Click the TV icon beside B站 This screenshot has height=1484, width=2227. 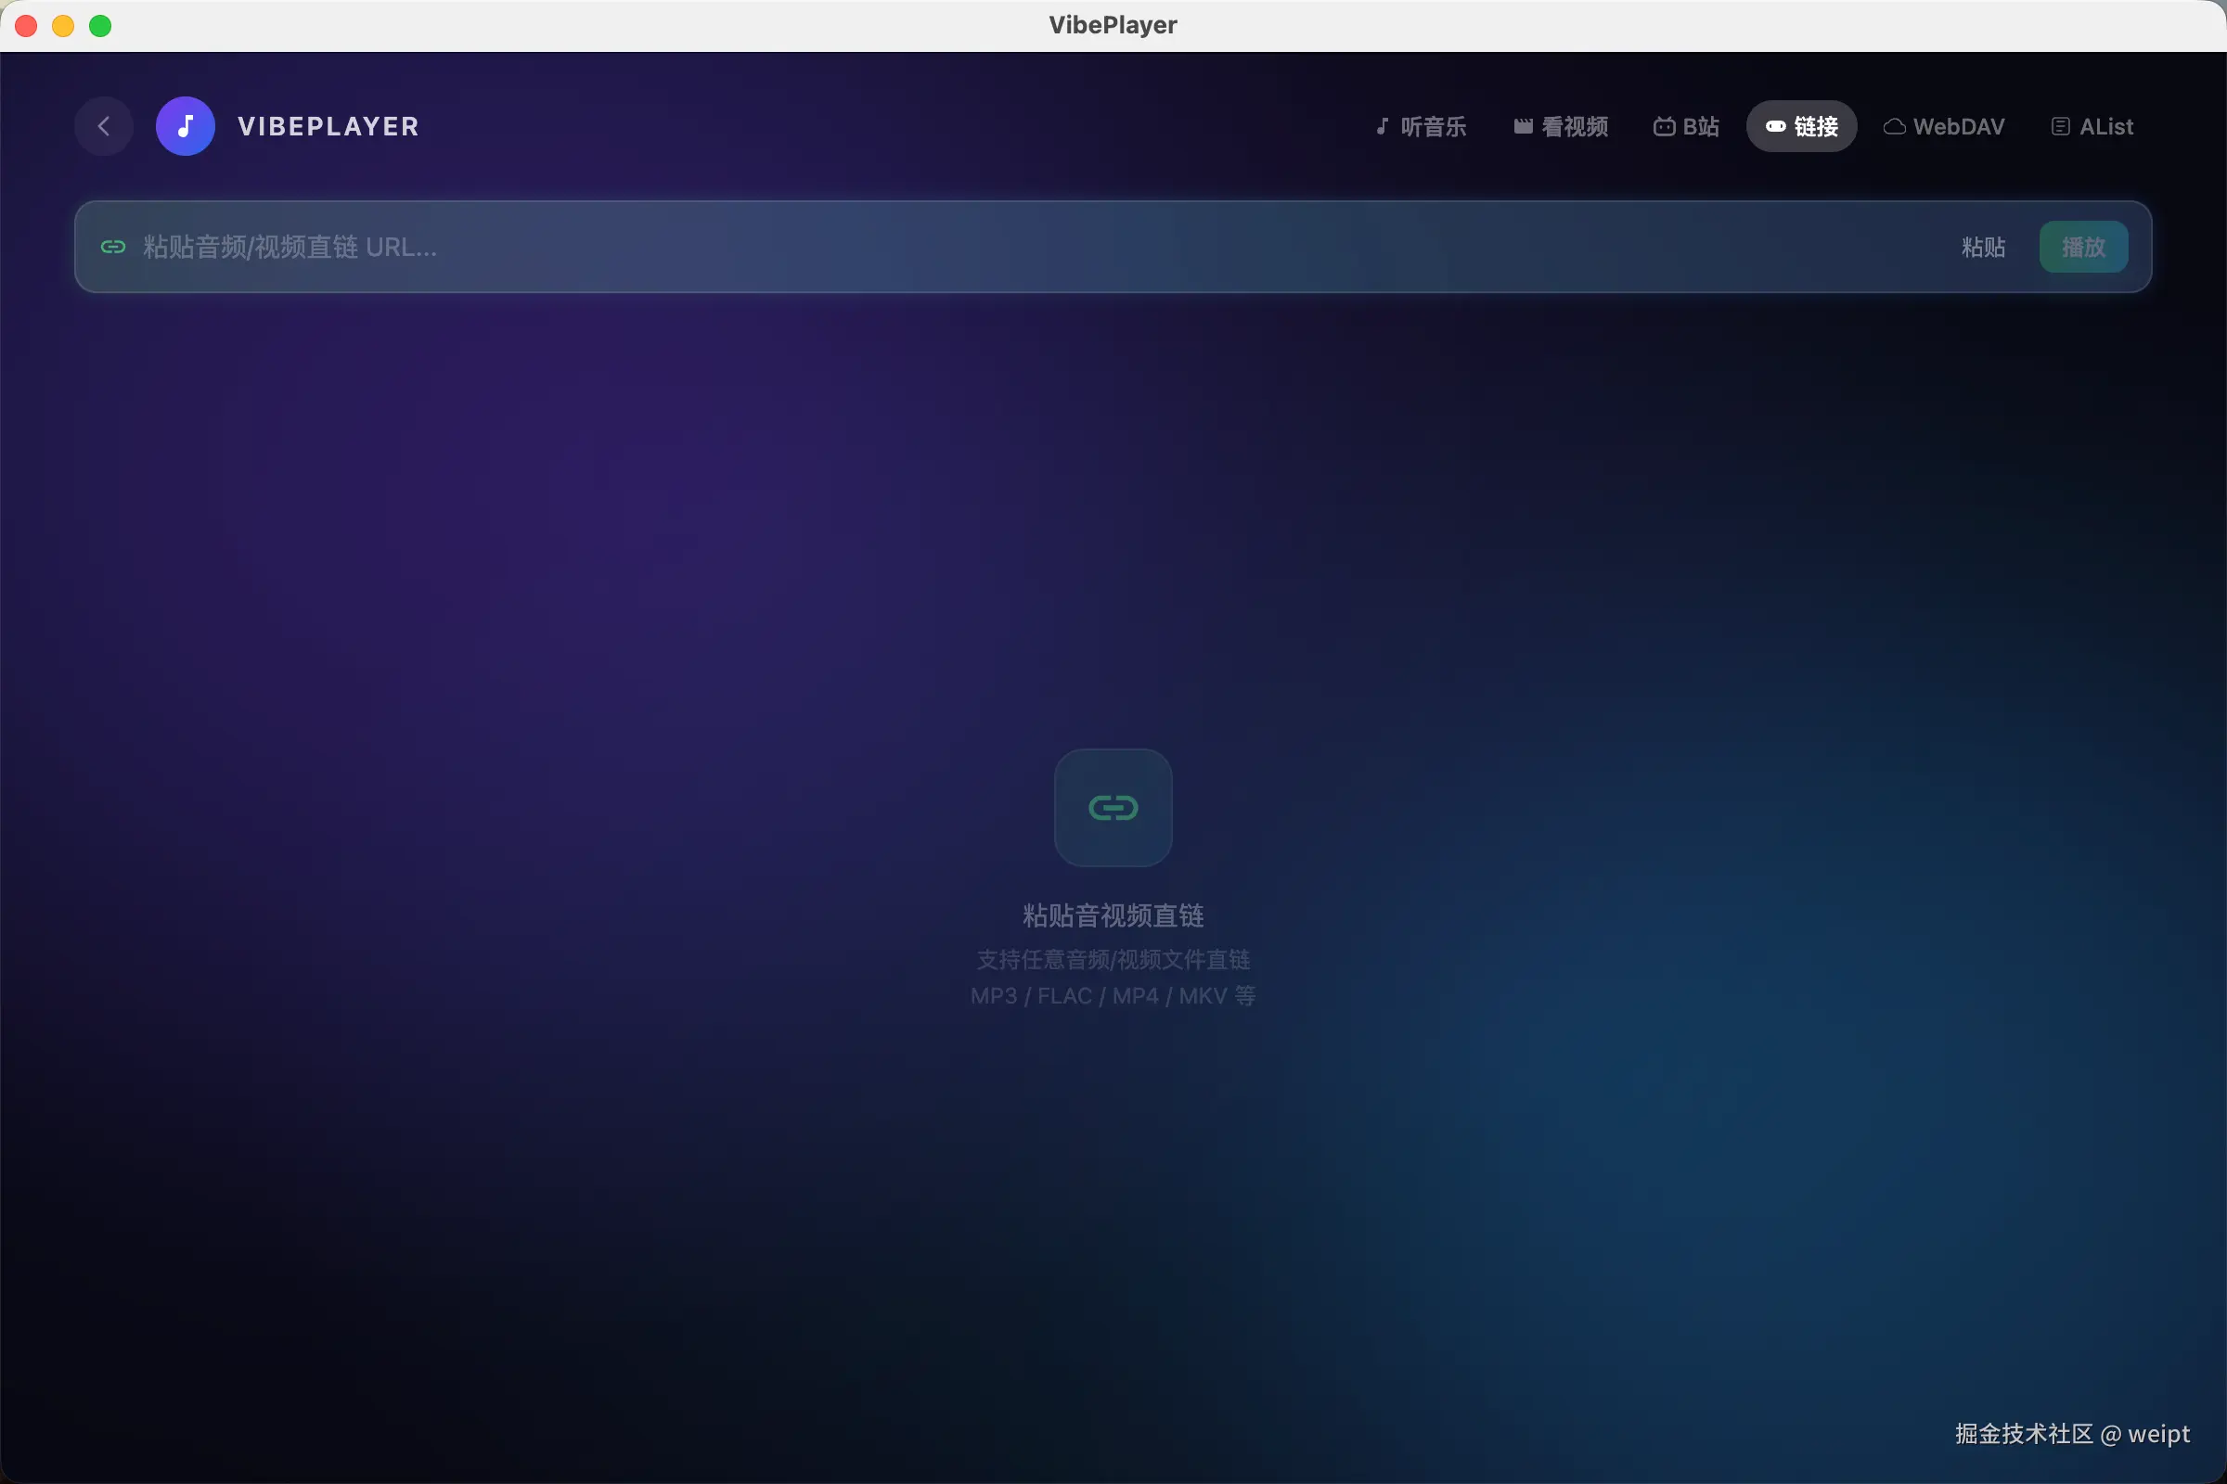1664,127
